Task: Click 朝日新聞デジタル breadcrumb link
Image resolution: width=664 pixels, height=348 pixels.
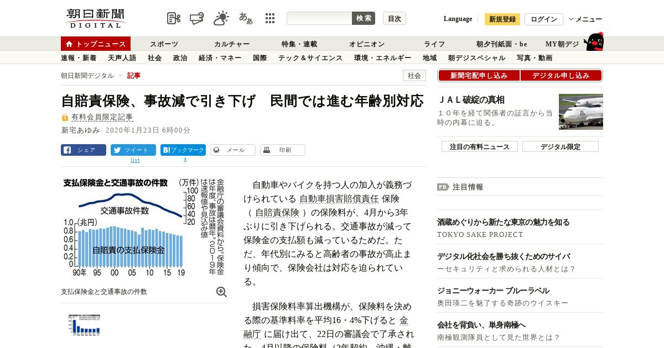Action: 87,76
